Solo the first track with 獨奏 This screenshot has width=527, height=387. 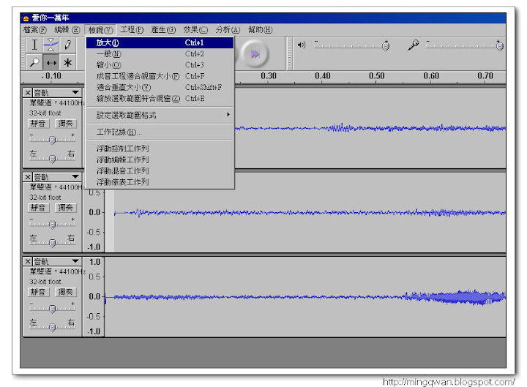point(66,124)
